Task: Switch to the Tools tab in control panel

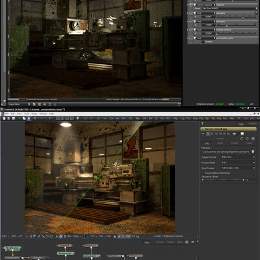Action: pyautogui.click(x=241, y=124)
